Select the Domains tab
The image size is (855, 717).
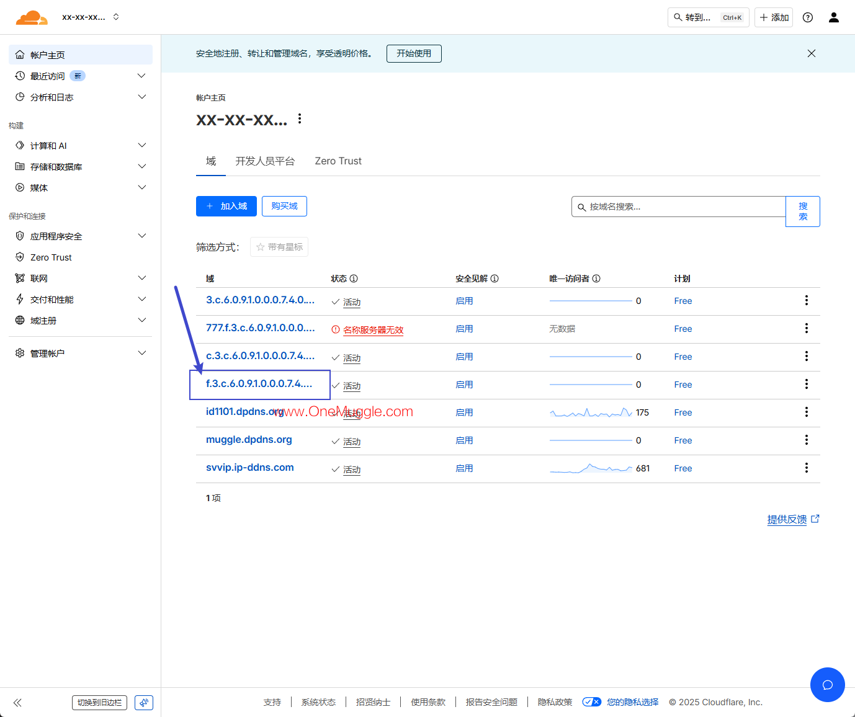(x=211, y=161)
